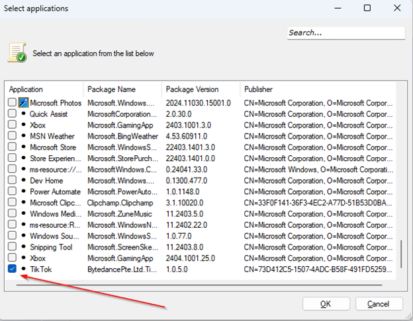This screenshot has width=413, height=321.
Task: Focus the Search input field
Action: [x=345, y=33]
